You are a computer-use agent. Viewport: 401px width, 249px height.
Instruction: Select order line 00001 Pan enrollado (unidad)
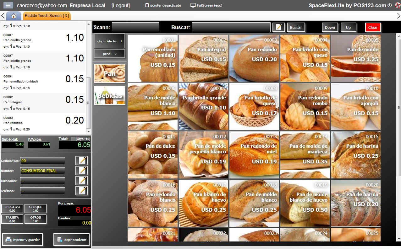coord(43,82)
